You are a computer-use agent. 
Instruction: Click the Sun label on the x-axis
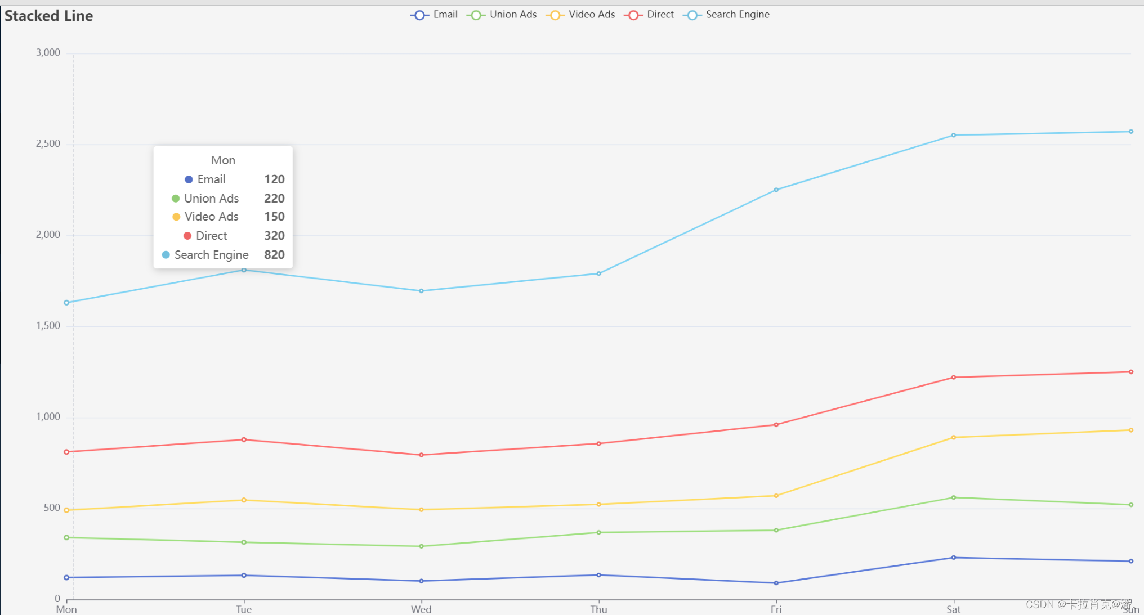(1130, 609)
